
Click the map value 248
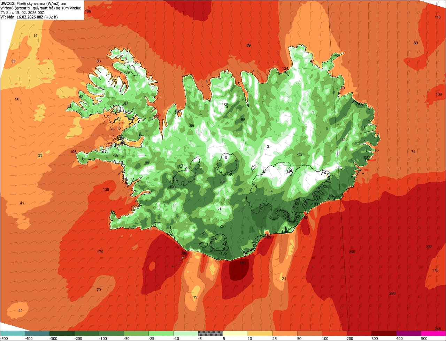point(438,329)
